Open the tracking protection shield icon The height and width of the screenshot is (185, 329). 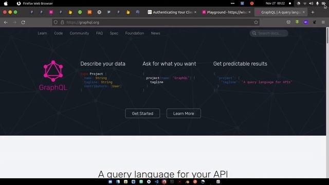(56, 22)
